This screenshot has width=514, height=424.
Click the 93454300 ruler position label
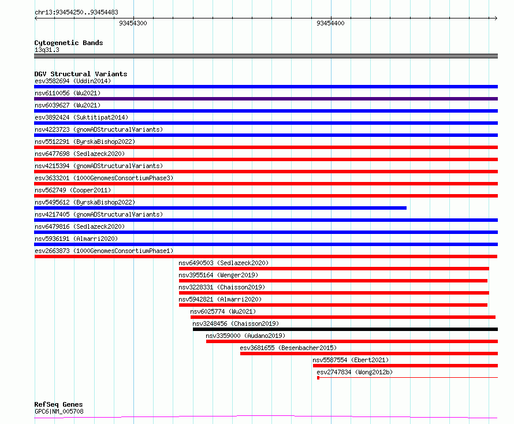click(133, 23)
